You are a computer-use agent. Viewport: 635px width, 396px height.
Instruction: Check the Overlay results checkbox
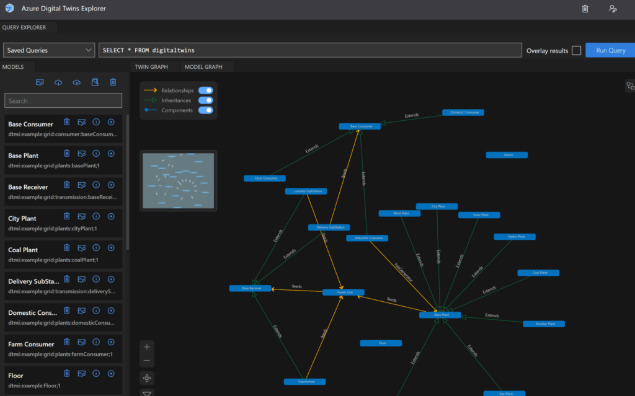point(577,50)
